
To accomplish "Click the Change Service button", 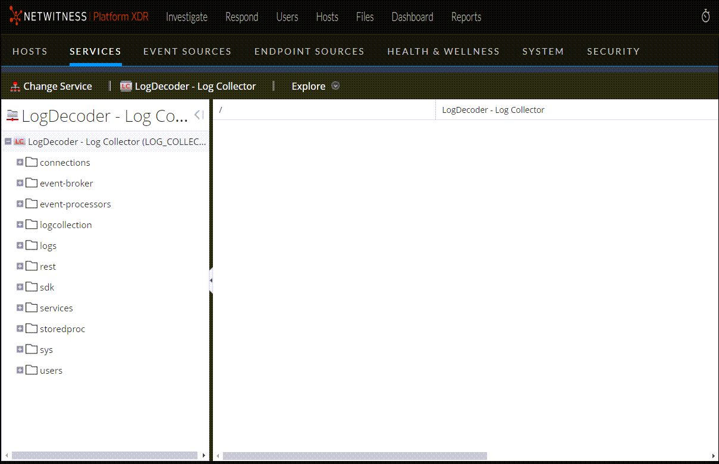I will 57,86.
